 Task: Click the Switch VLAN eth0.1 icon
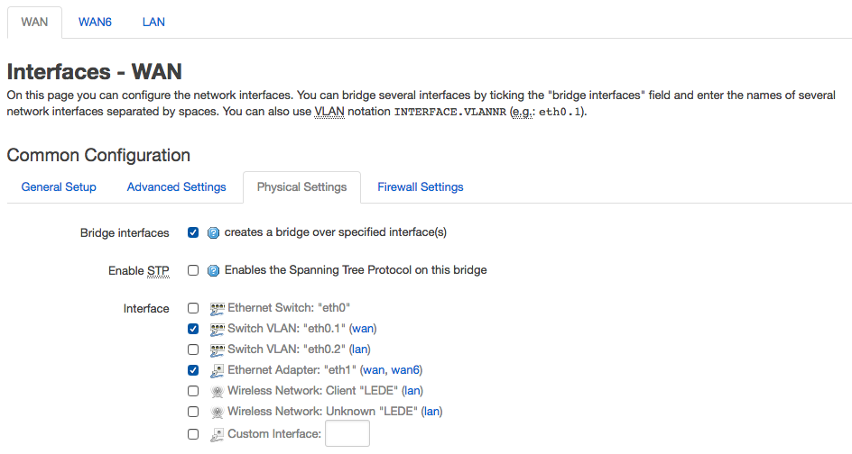(218, 330)
